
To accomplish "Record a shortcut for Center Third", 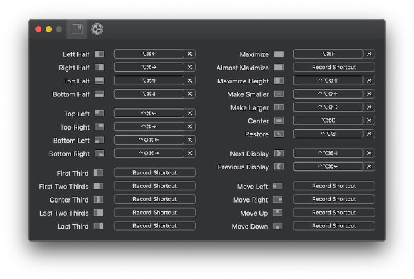I will [155, 199].
